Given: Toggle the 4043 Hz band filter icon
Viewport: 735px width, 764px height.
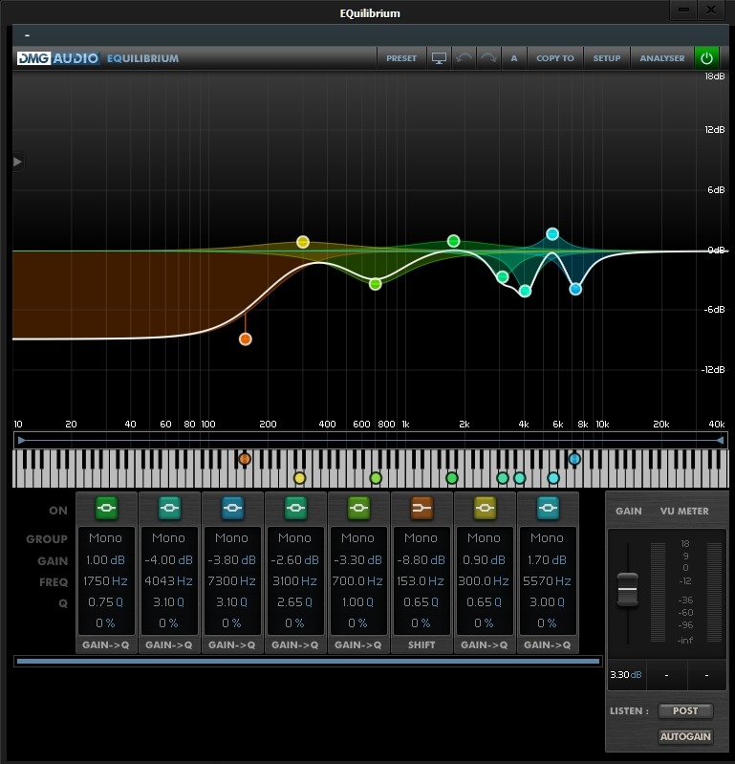Looking at the screenshot, I should pos(169,508).
